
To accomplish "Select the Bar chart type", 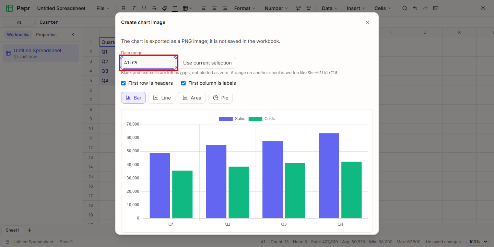I will tap(133, 98).
